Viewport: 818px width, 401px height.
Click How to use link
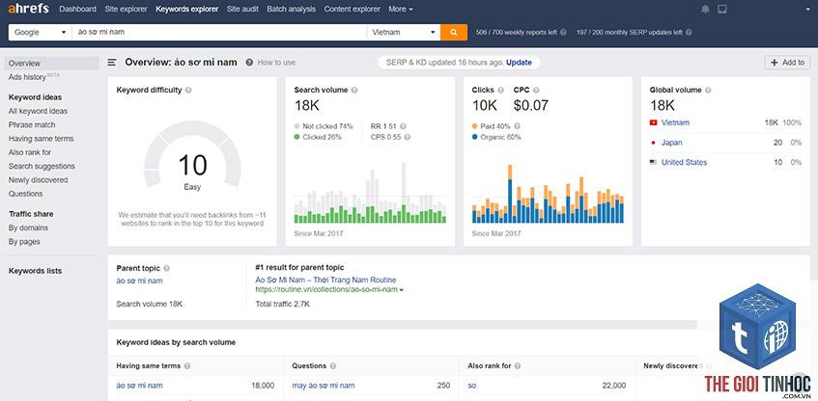(276, 63)
